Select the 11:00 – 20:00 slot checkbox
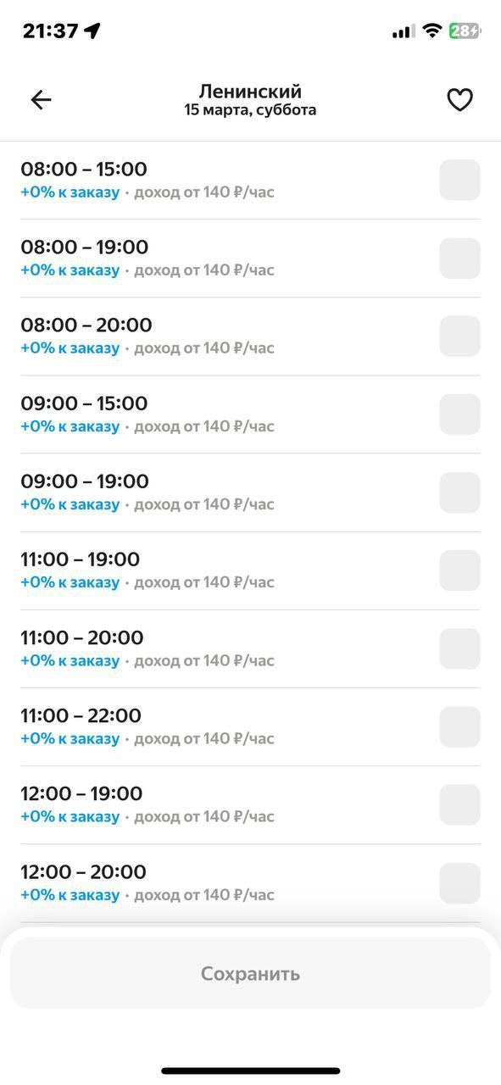 click(x=459, y=648)
